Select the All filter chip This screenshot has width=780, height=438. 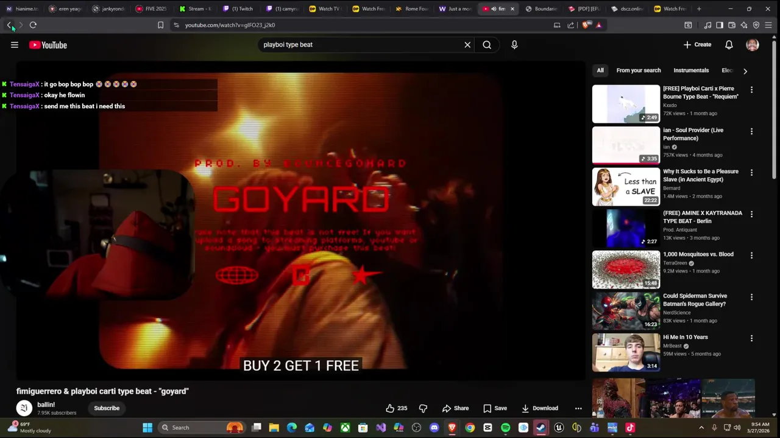tap(600, 71)
